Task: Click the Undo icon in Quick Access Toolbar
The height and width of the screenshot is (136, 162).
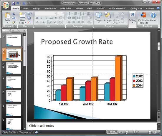Action: pyautogui.click(x=18, y=3)
